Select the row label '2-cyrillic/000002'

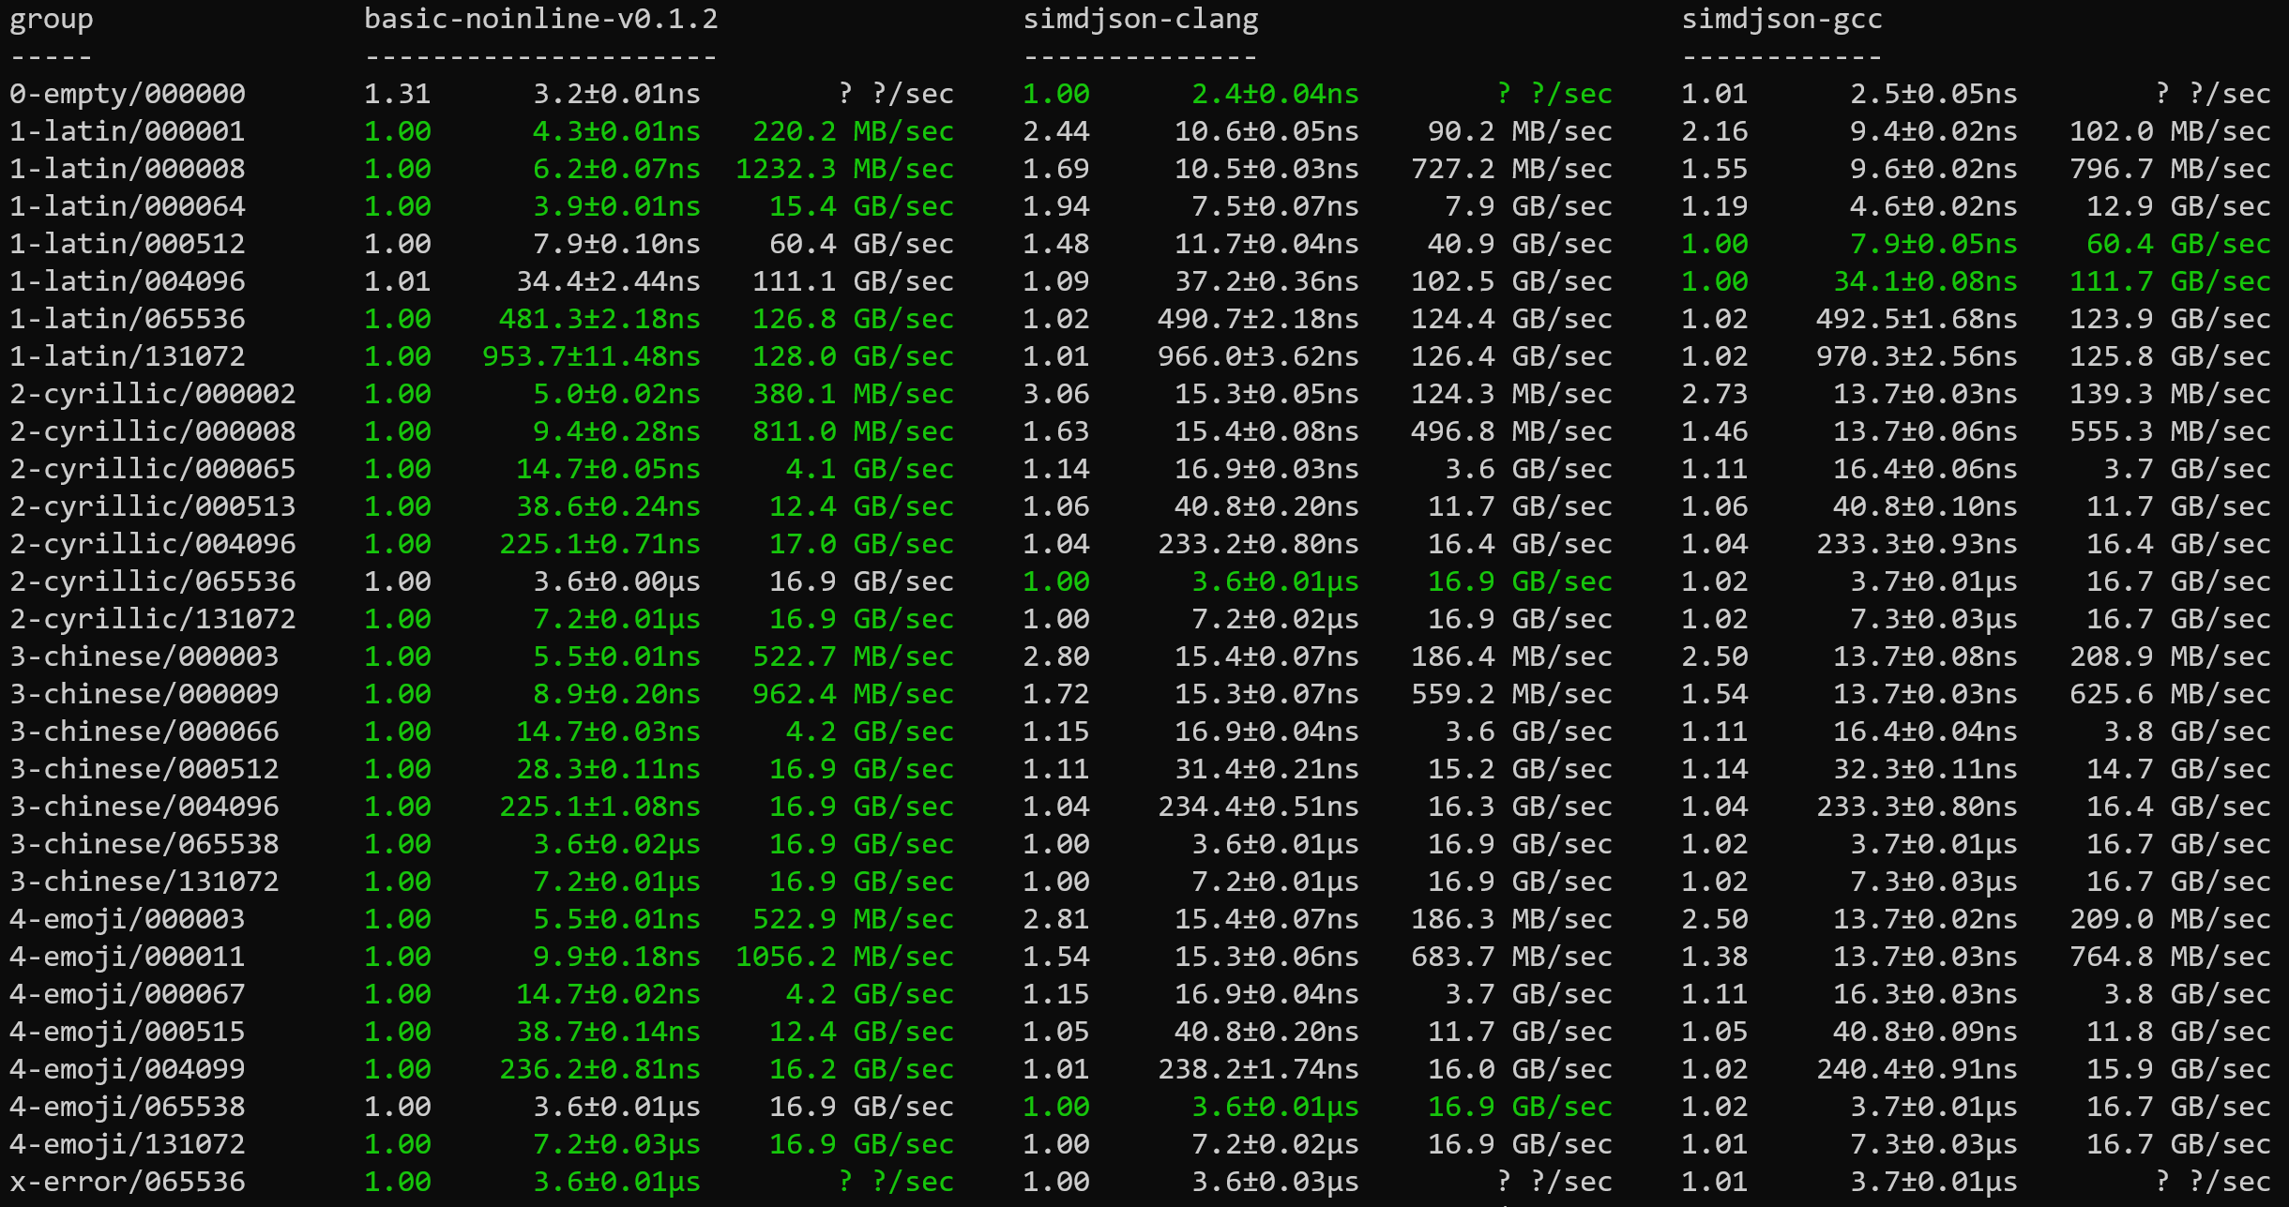pyautogui.click(x=153, y=394)
